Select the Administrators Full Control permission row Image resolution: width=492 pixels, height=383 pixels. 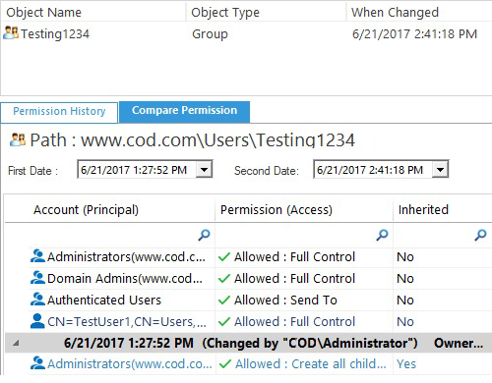260,257
